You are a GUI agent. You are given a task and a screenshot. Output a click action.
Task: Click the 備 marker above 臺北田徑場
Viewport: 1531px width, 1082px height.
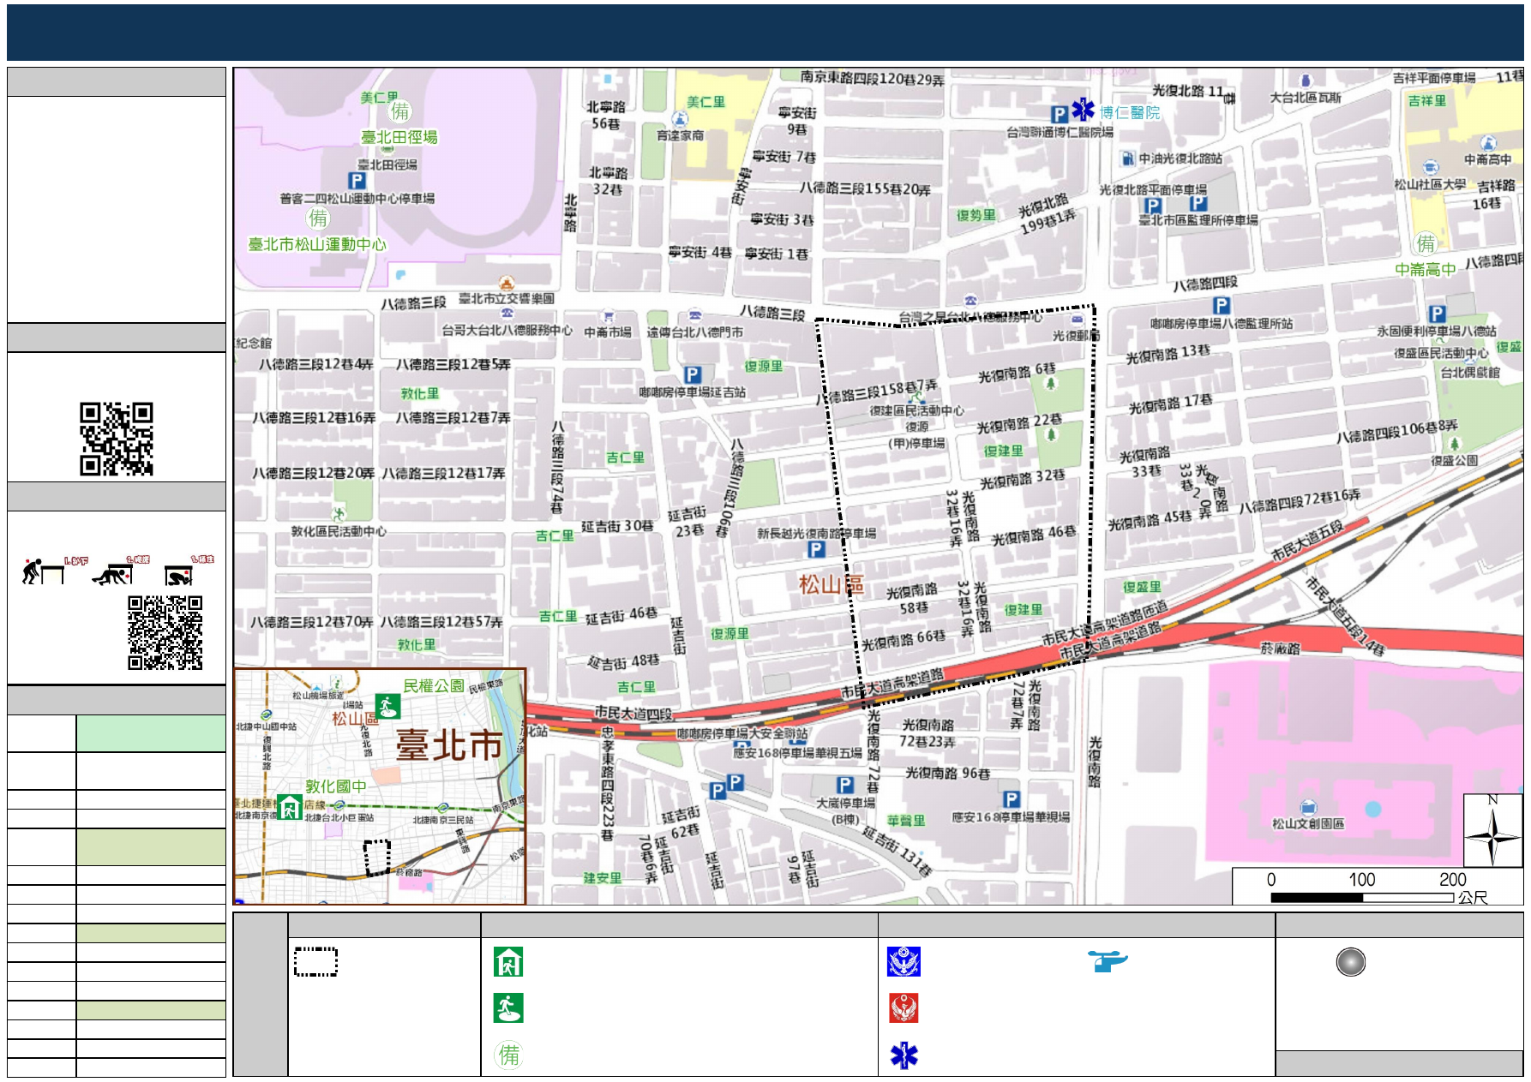(400, 111)
